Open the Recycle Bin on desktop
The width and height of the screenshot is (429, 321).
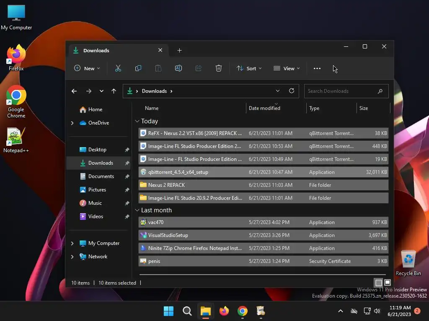[408, 263]
